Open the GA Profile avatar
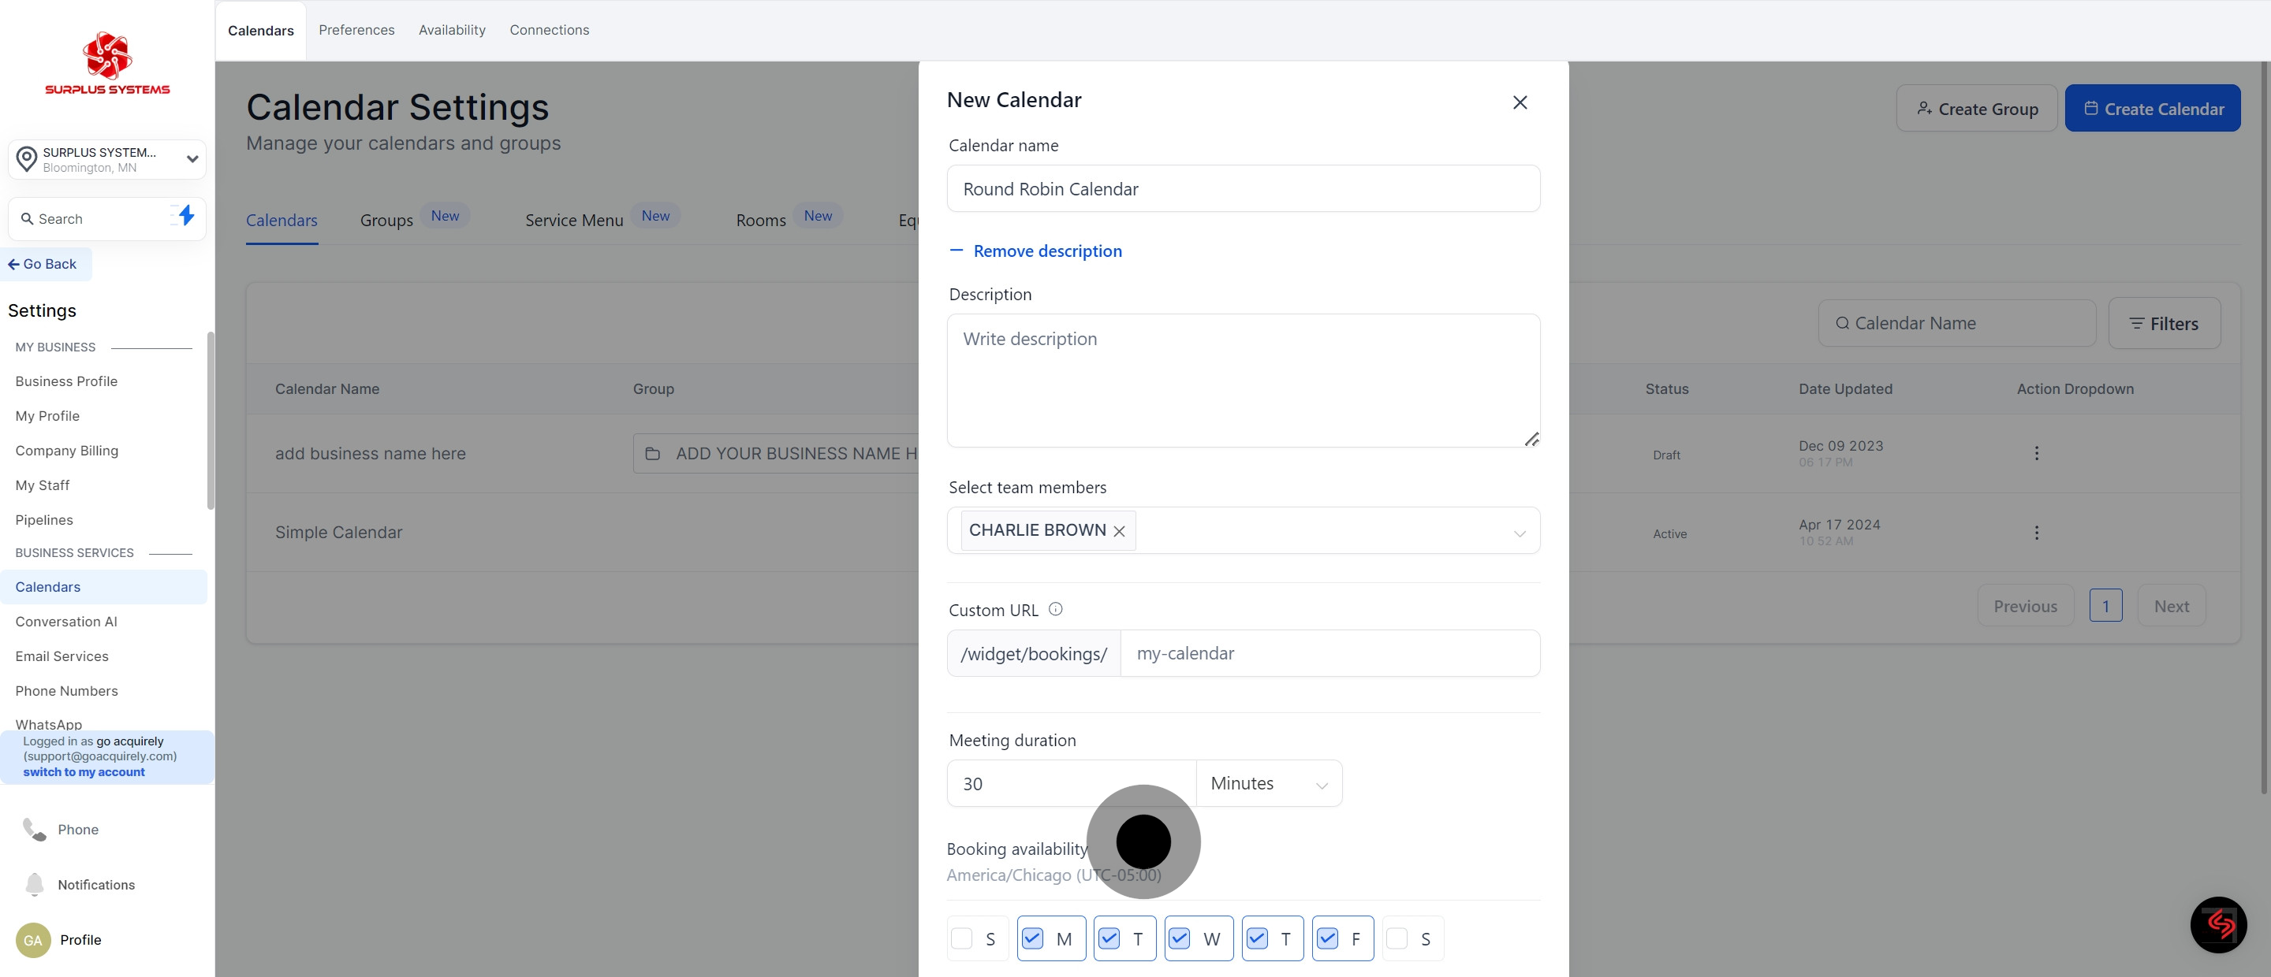The width and height of the screenshot is (2271, 977). 33,940
